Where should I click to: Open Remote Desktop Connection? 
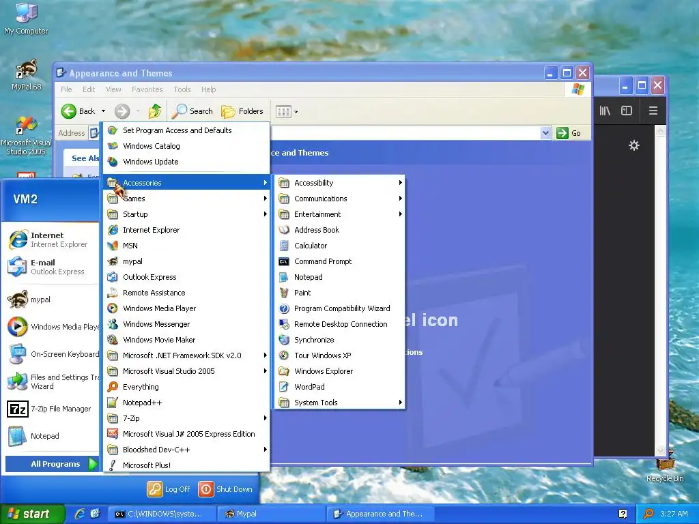click(339, 324)
